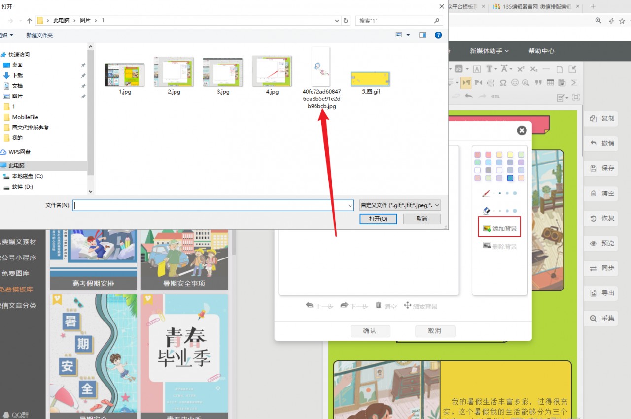Select the brush pen icon in background panel
The width and height of the screenshot is (631, 419).
[487, 193]
